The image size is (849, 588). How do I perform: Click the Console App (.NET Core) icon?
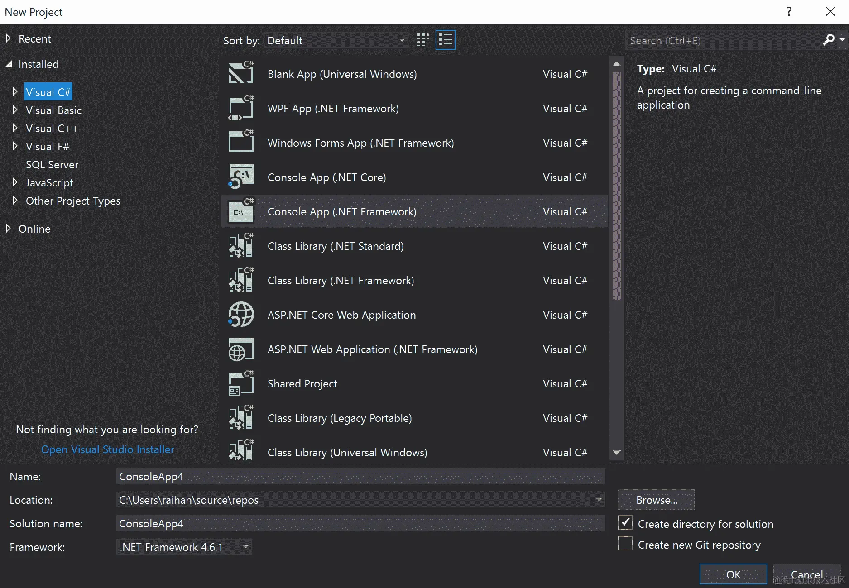click(x=241, y=177)
